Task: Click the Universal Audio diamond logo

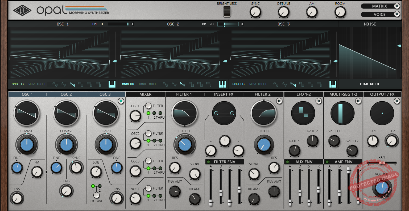Action: point(22,10)
